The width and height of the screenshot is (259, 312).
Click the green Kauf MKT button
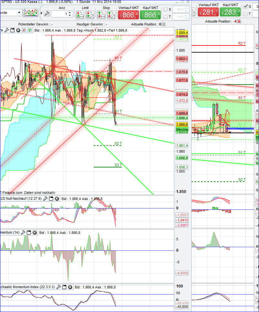tap(150, 15)
